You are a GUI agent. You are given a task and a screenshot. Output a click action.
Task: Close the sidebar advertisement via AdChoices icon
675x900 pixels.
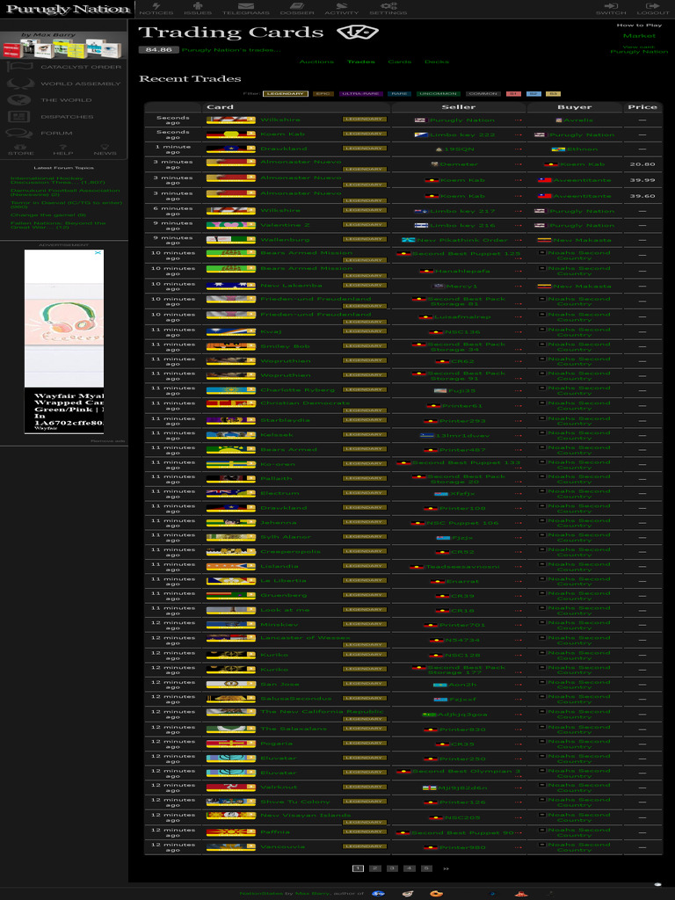98,252
